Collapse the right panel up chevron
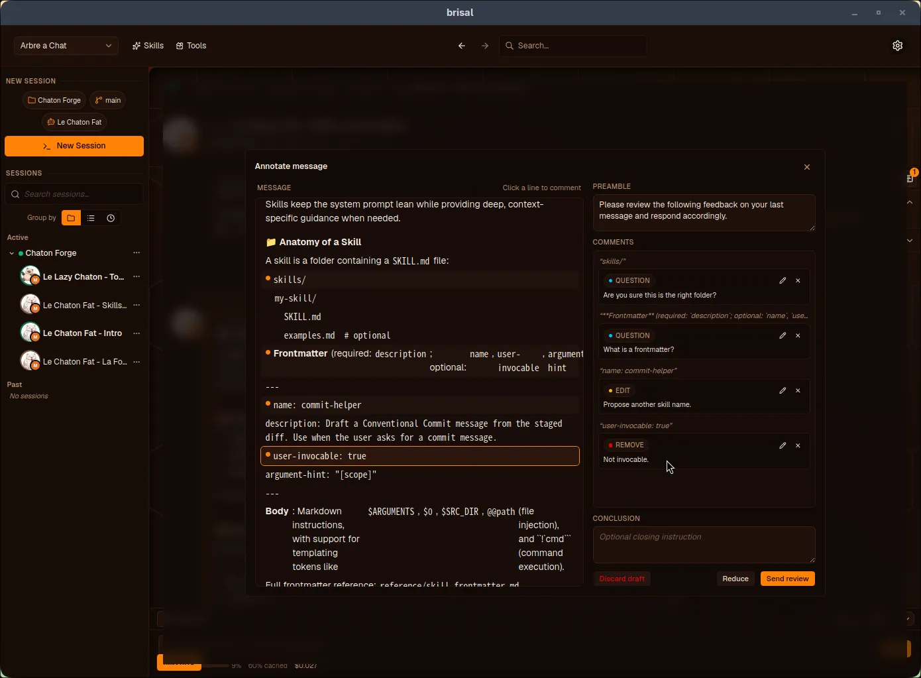Viewport: 921px width, 678px height. click(910, 202)
